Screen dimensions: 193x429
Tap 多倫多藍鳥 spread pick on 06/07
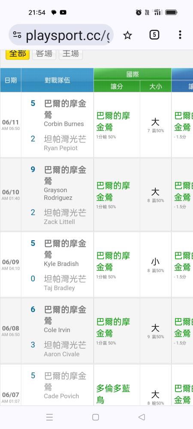(113, 394)
